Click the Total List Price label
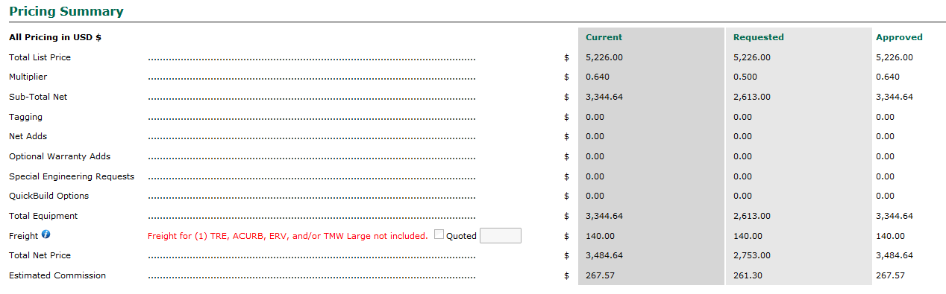 (x=40, y=57)
